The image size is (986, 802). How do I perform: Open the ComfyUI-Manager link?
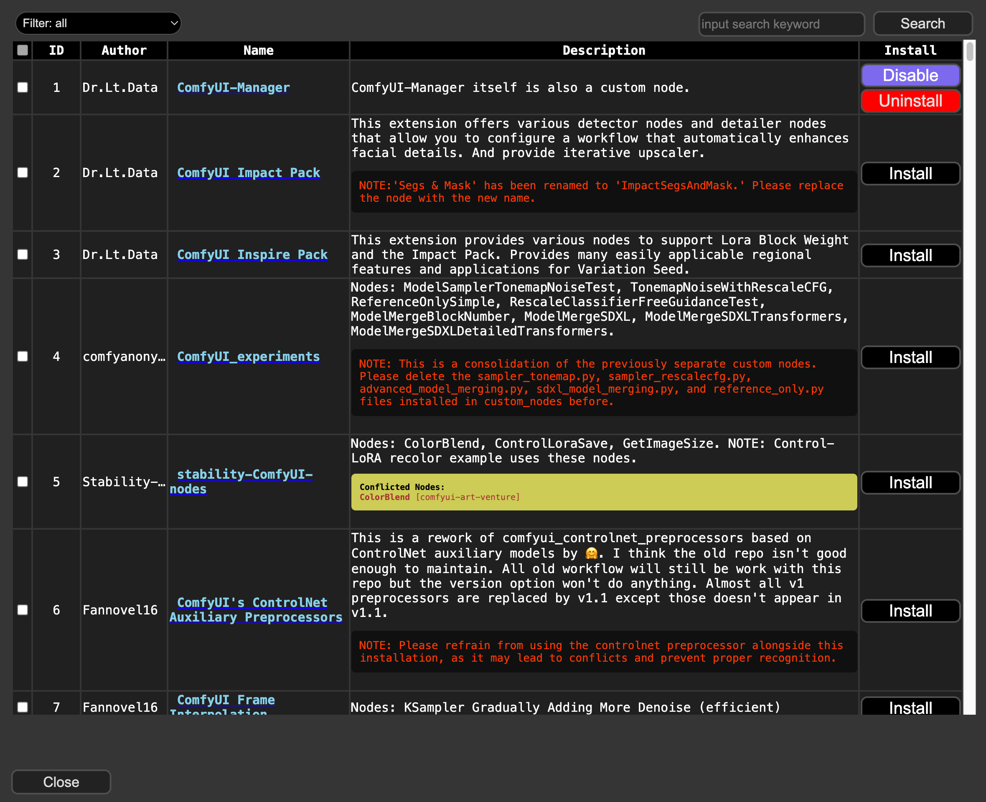[233, 87]
